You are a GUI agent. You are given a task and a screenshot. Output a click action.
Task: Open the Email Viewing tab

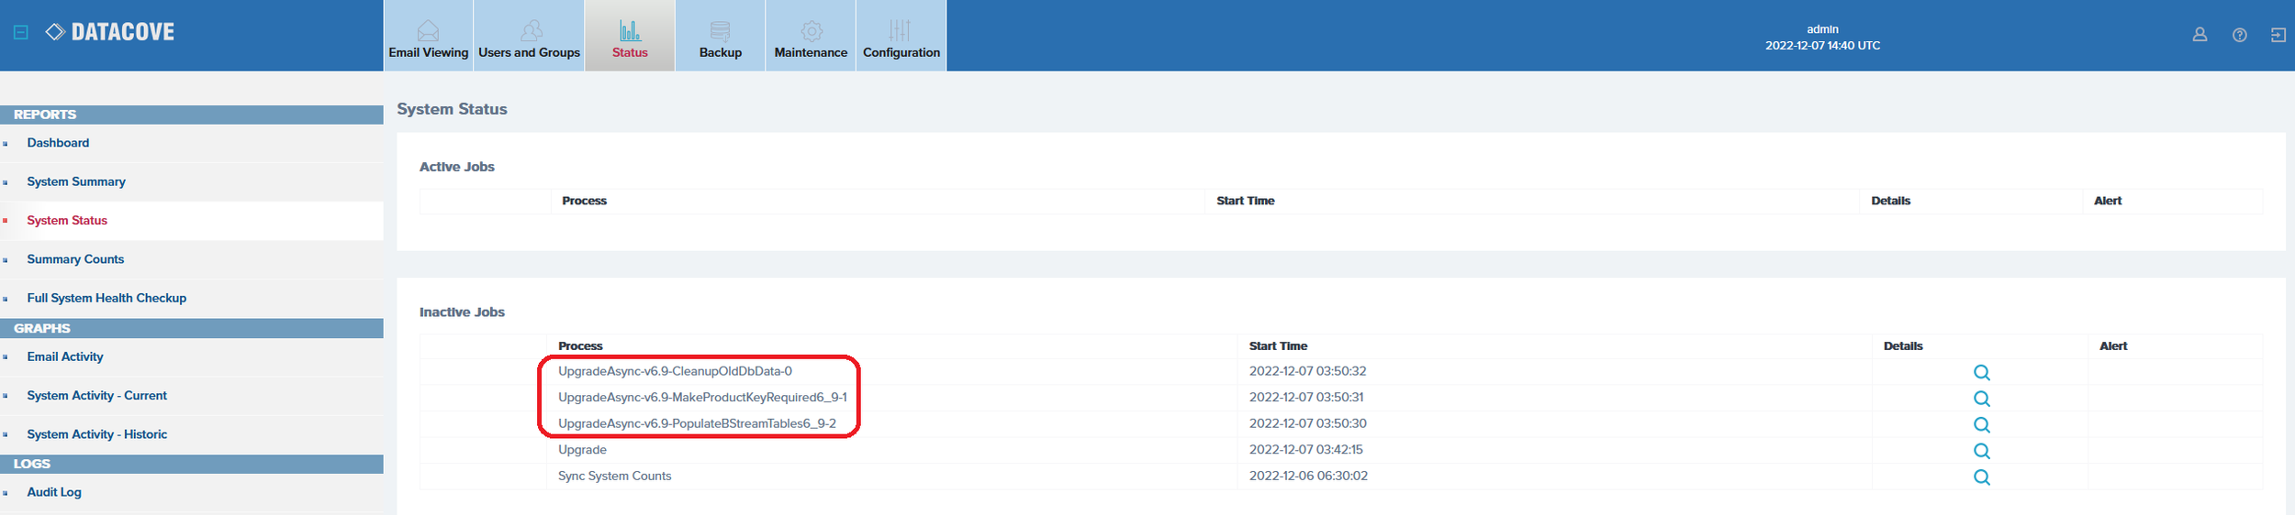(x=428, y=37)
